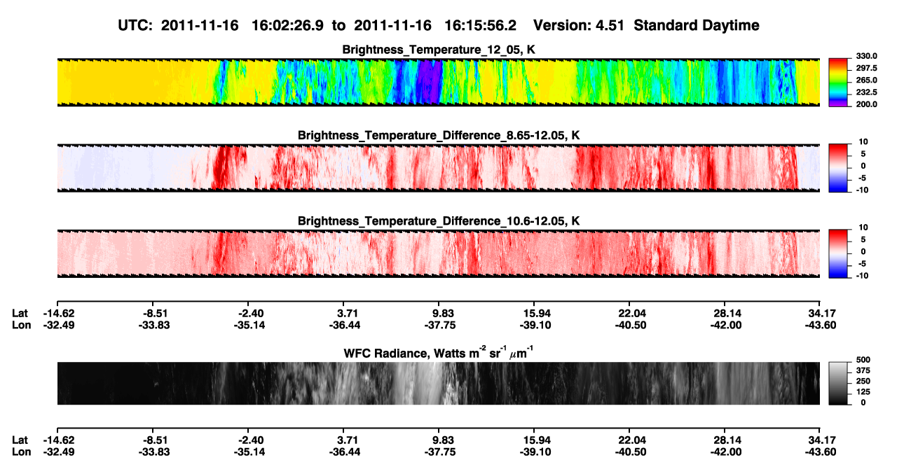Click the 'UTC:' label in the header
The width and height of the screenshot is (911, 467).
tap(135, 26)
